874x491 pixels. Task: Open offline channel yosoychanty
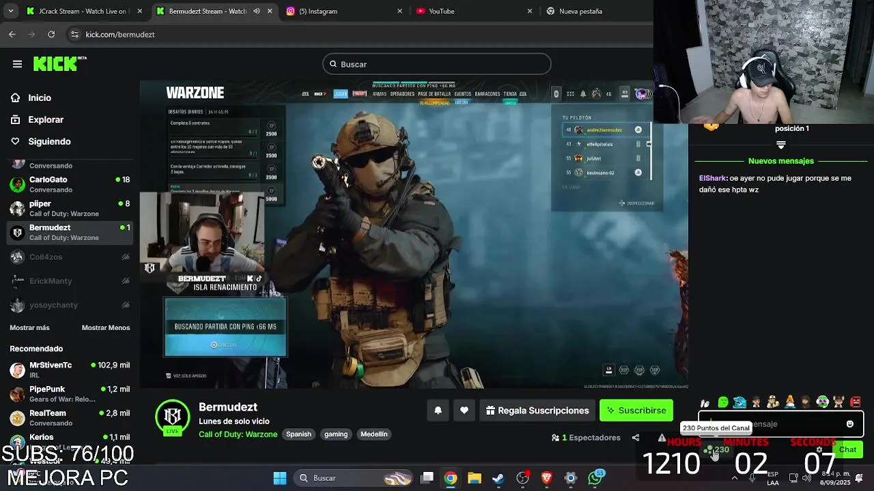click(70, 304)
